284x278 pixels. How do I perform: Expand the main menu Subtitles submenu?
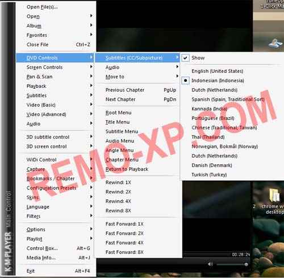[55, 96]
